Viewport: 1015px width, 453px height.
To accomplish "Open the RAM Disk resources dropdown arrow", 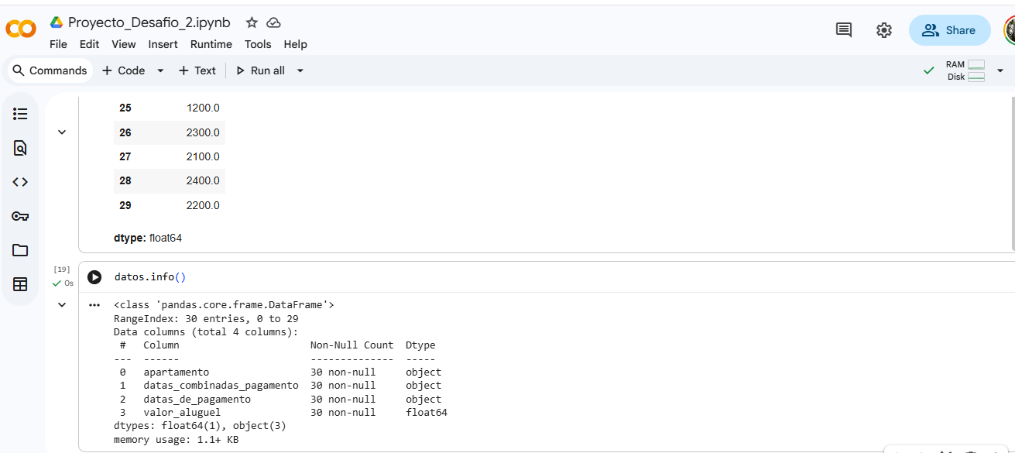I will pos(1000,70).
